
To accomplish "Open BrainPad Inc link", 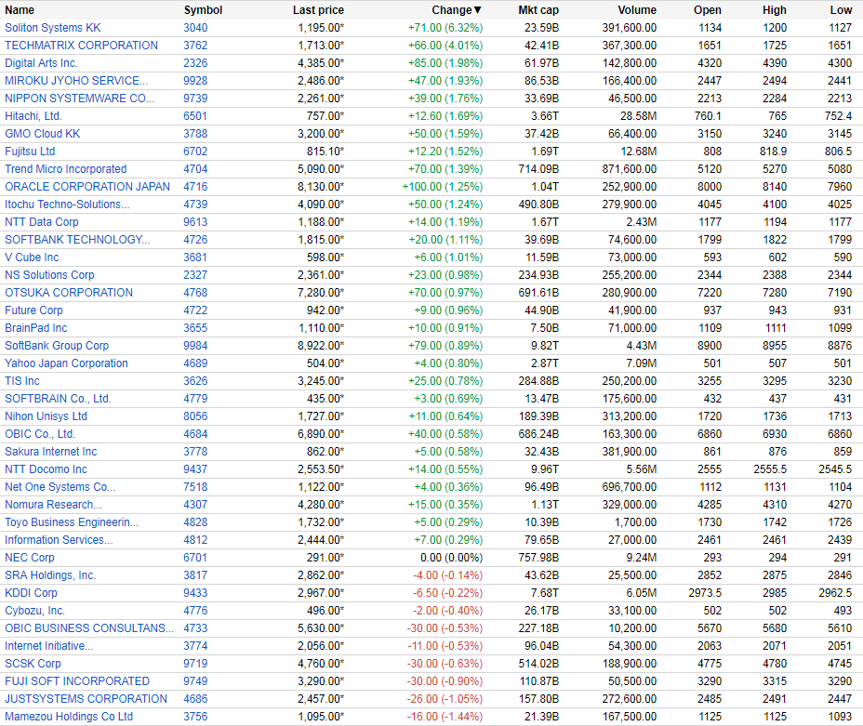I will click(x=35, y=328).
